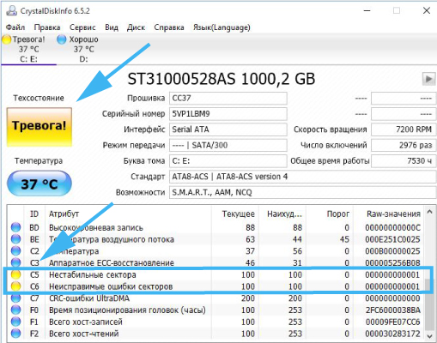Click the Raw-значения column header
This screenshot has width=437, height=343.
tap(389, 214)
